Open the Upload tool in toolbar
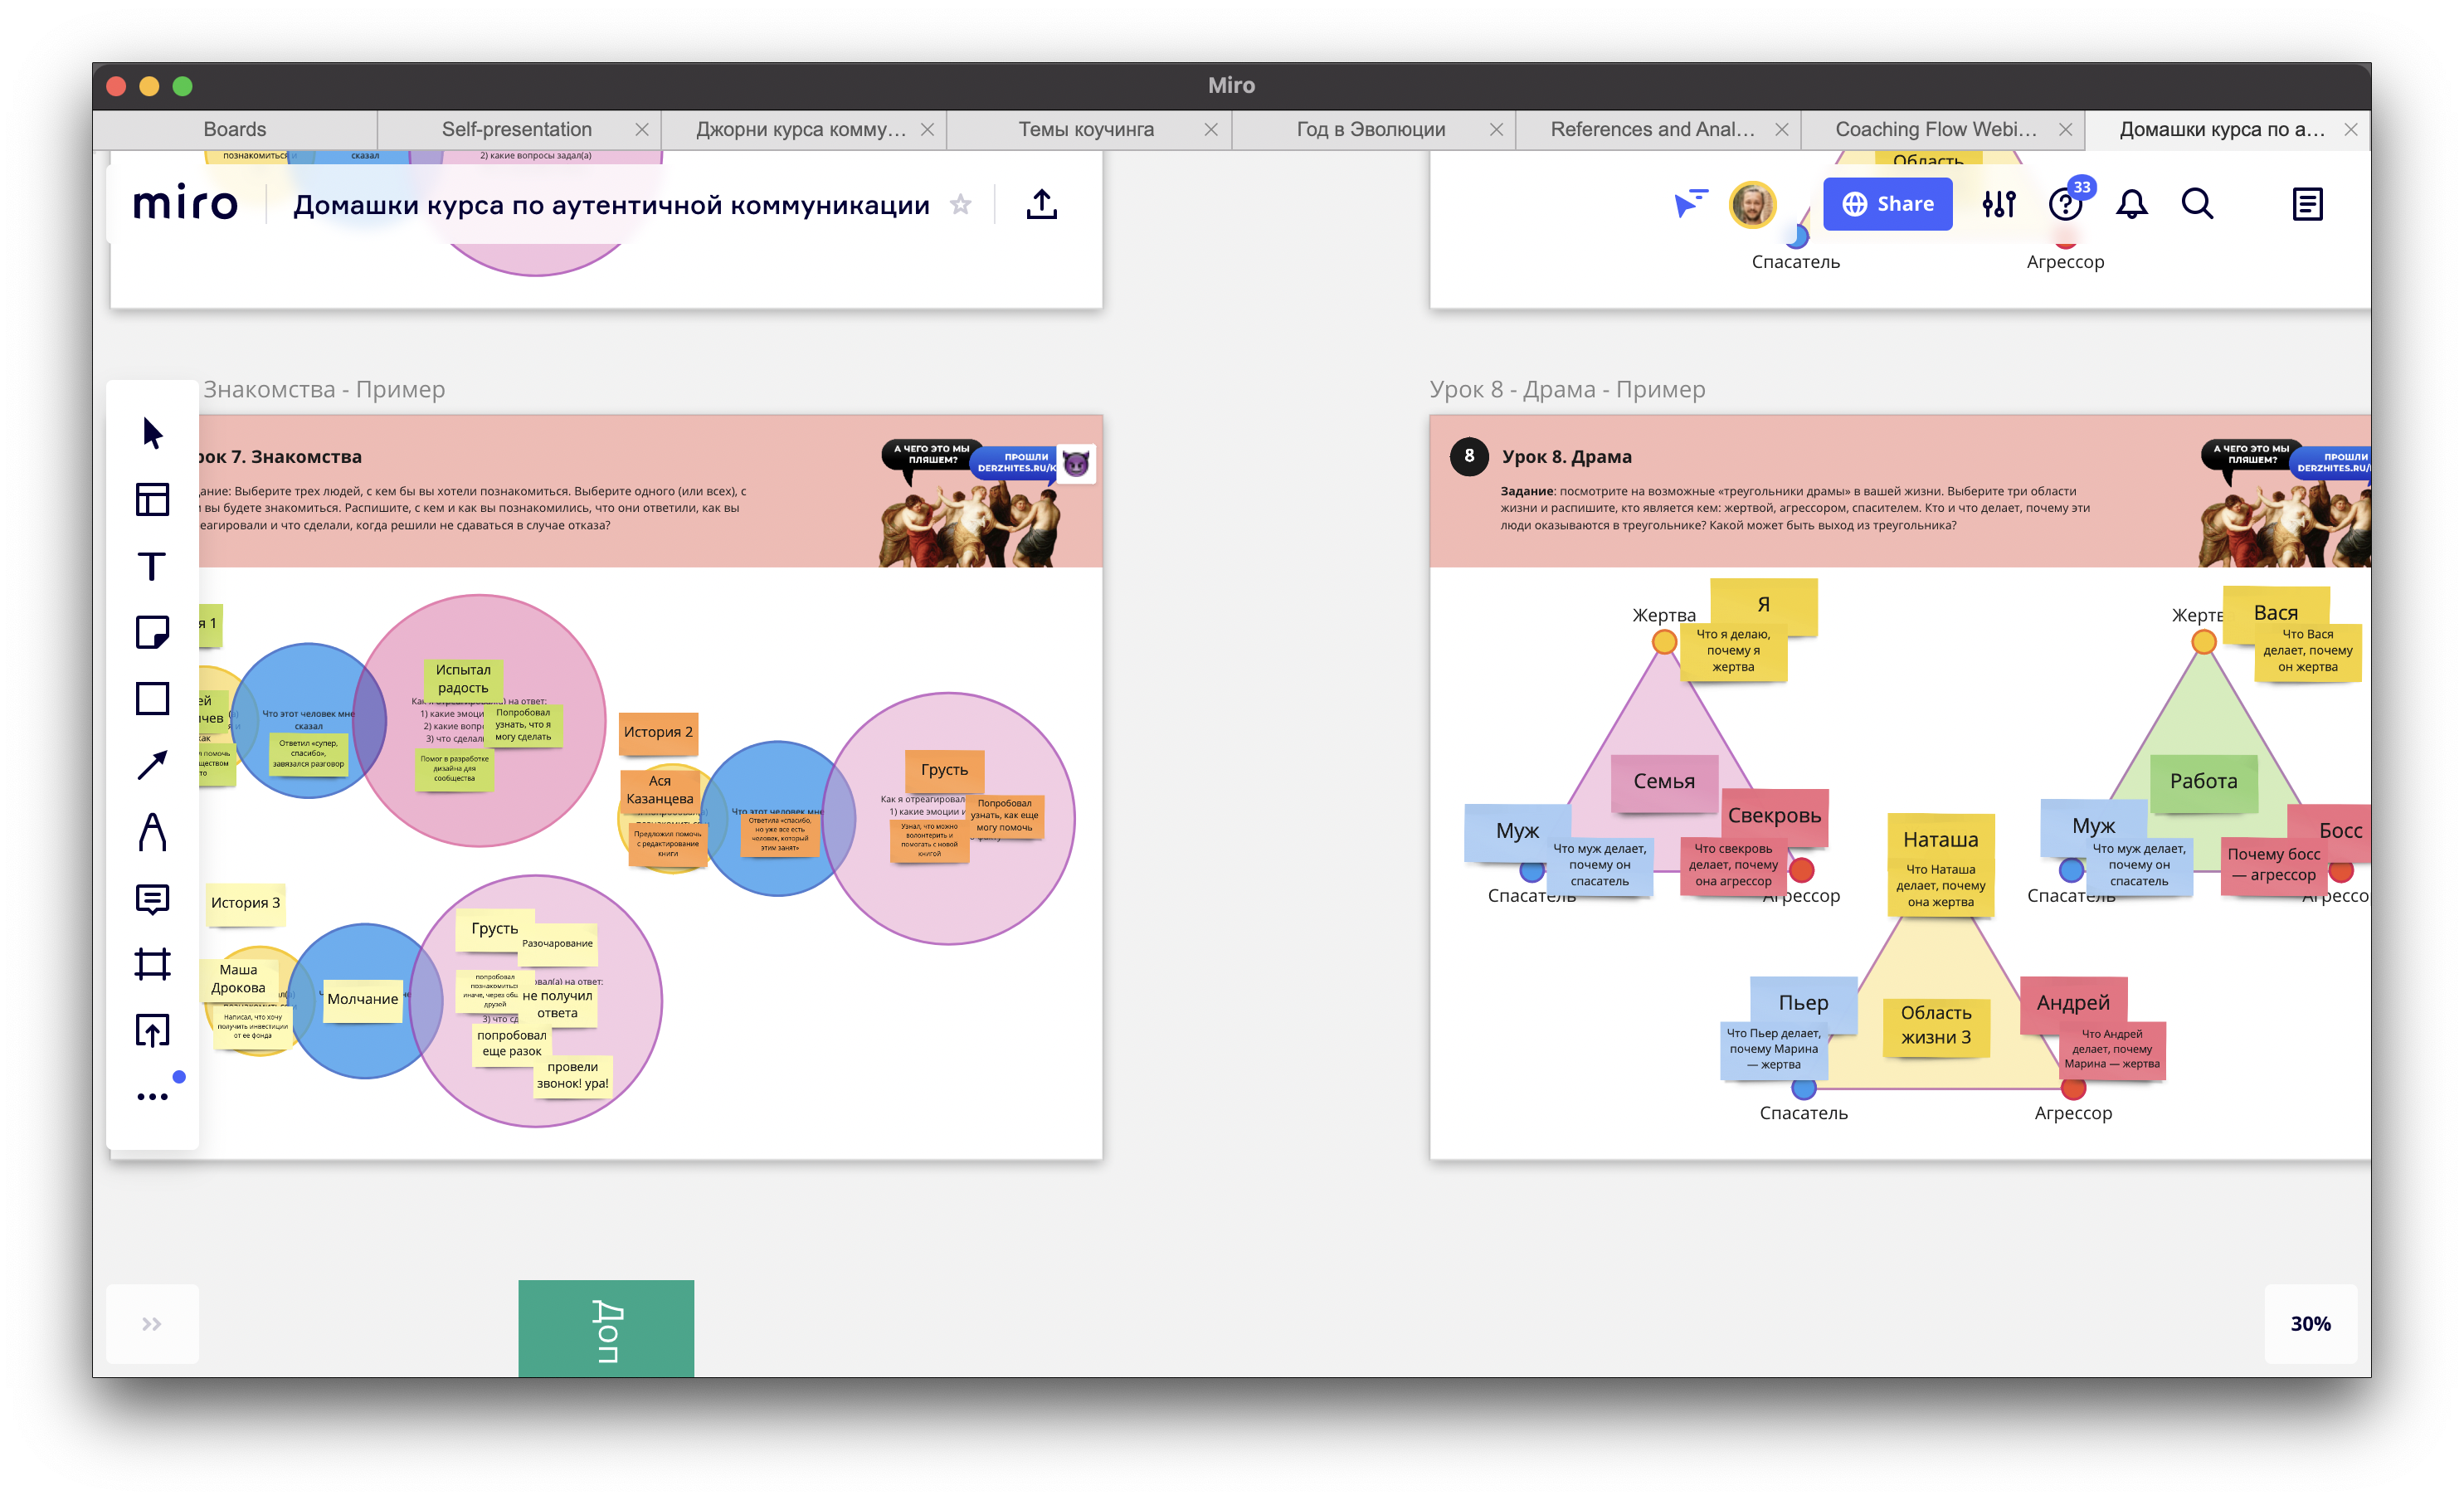The image size is (2464, 1500). tap(152, 1030)
